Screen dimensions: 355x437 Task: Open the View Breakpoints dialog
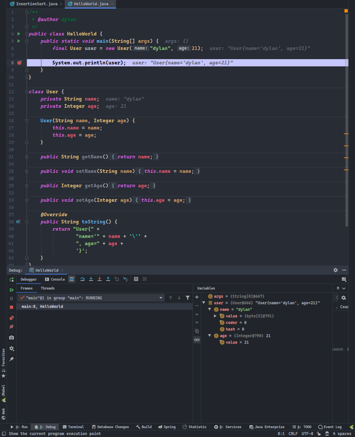tap(12, 318)
